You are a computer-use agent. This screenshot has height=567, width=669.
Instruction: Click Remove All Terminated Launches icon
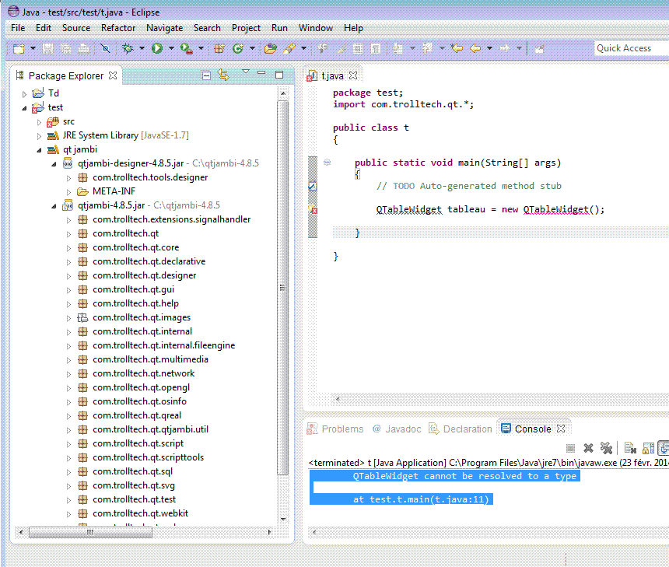click(x=606, y=448)
